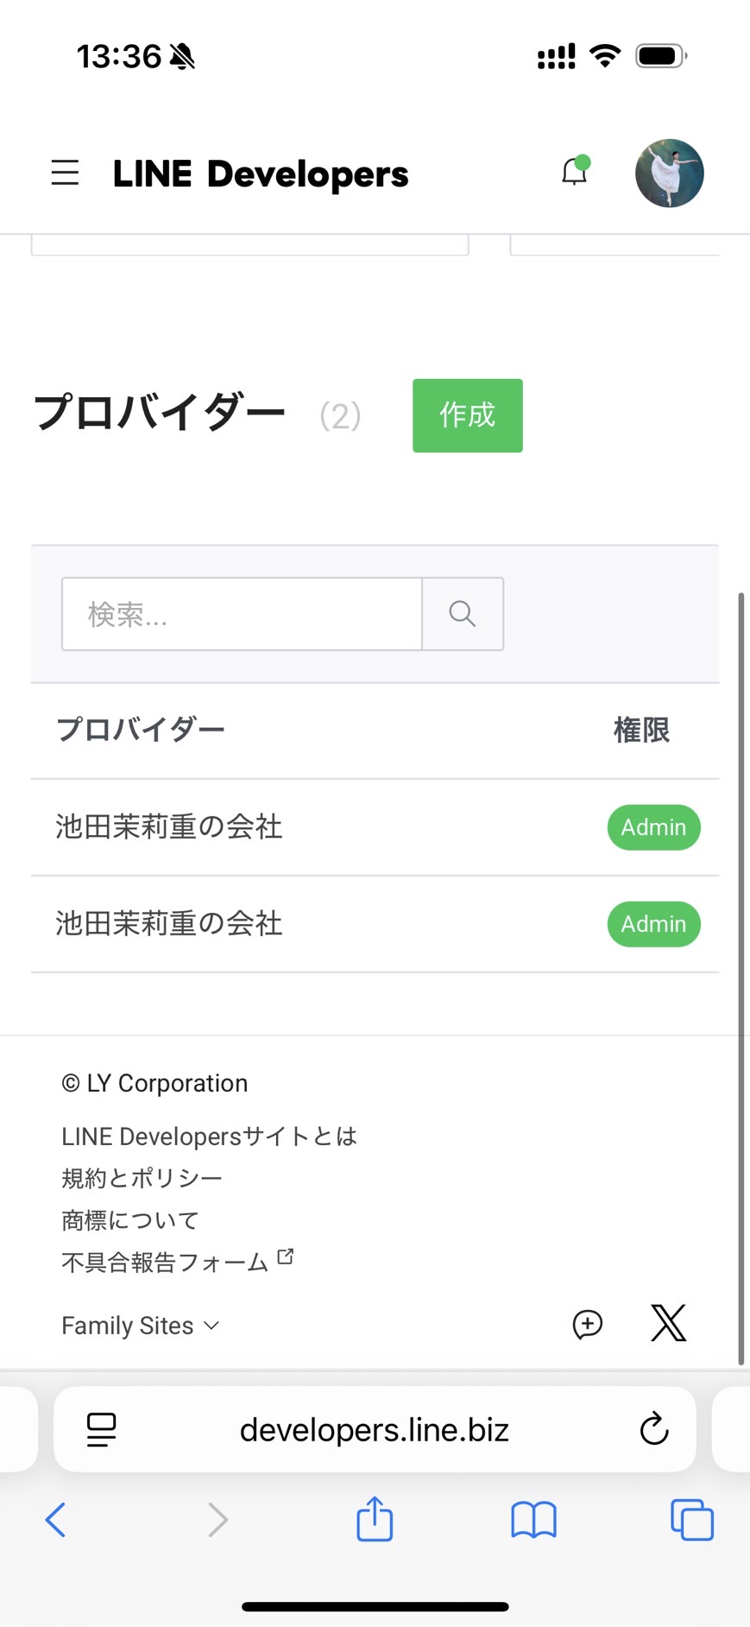750x1627 pixels.
Task: Go back with Safari back arrow
Action: coord(55,1520)
